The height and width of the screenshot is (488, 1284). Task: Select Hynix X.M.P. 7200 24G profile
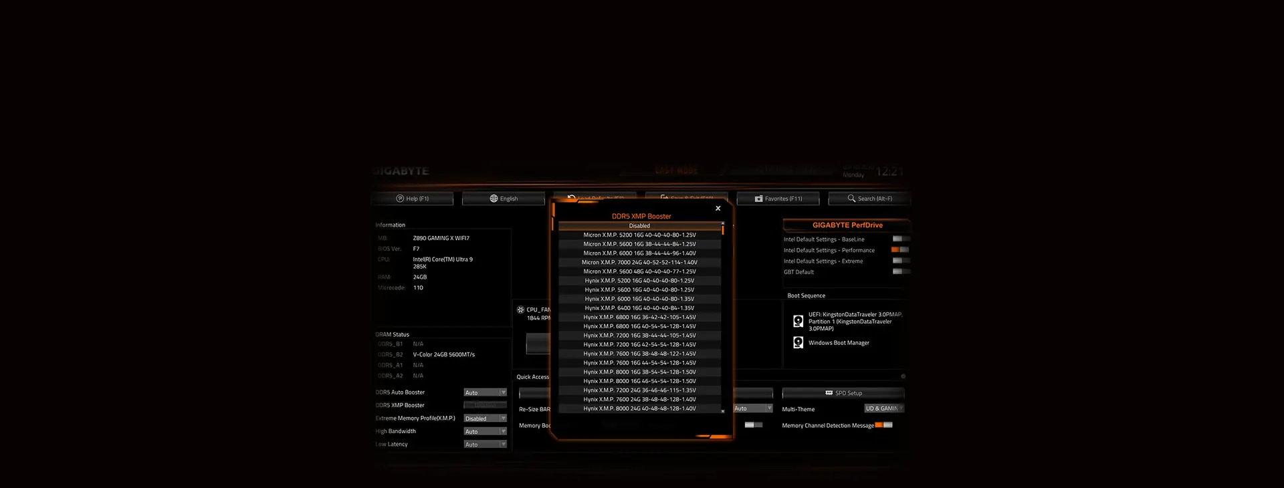639,390
